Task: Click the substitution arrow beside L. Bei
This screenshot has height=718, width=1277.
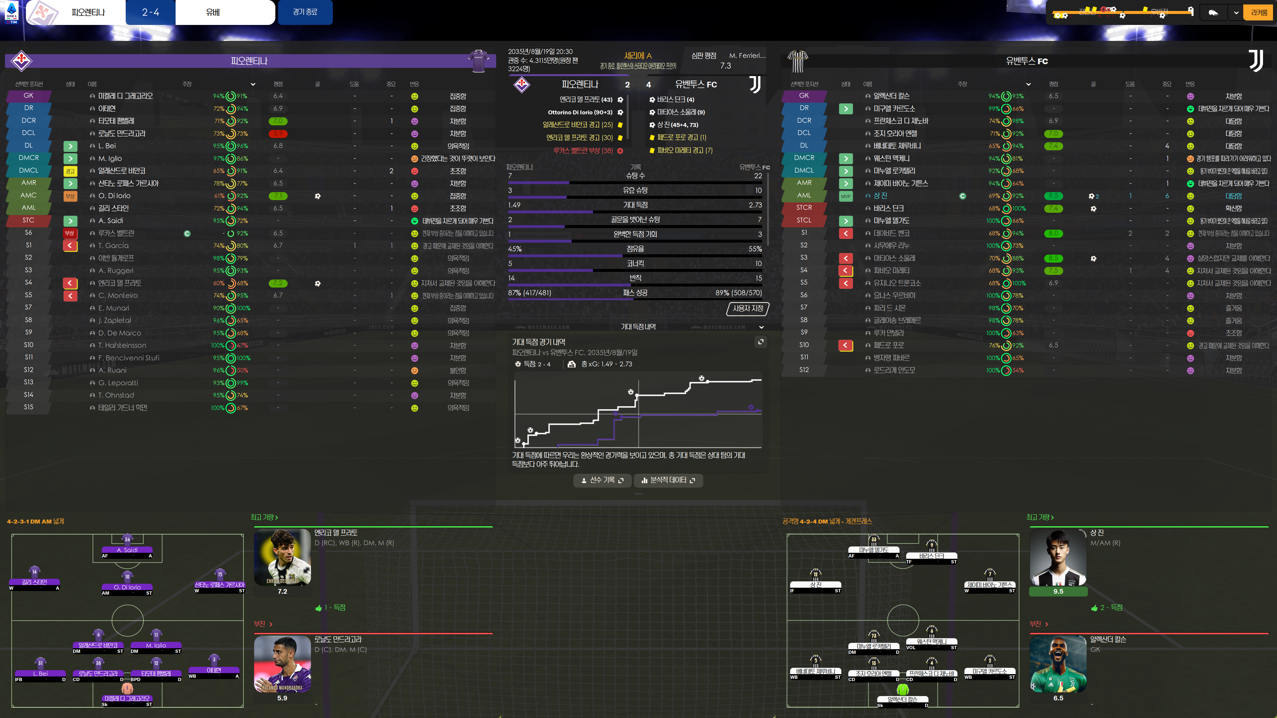Action: [71, 146]
